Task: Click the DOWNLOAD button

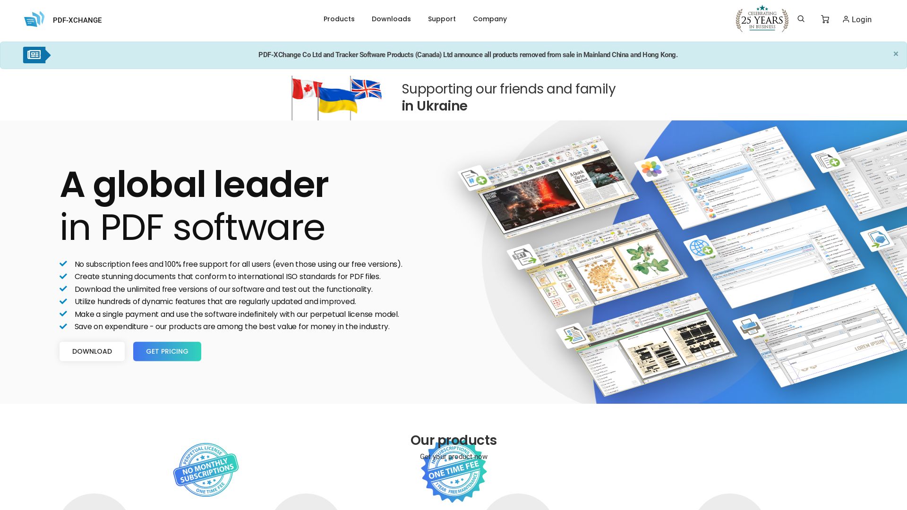Action: pos(92,351)
